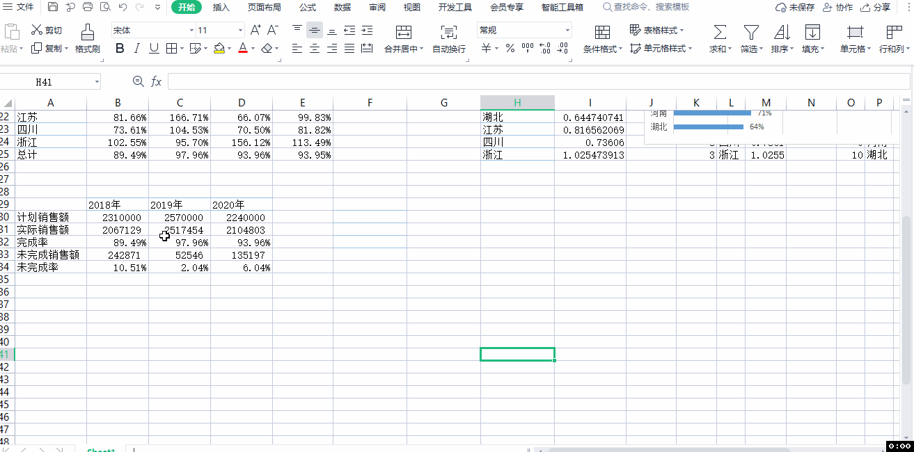Click the justify alignment icon
The width and height of the screenshot is (914, 452).
click(349, 48)
